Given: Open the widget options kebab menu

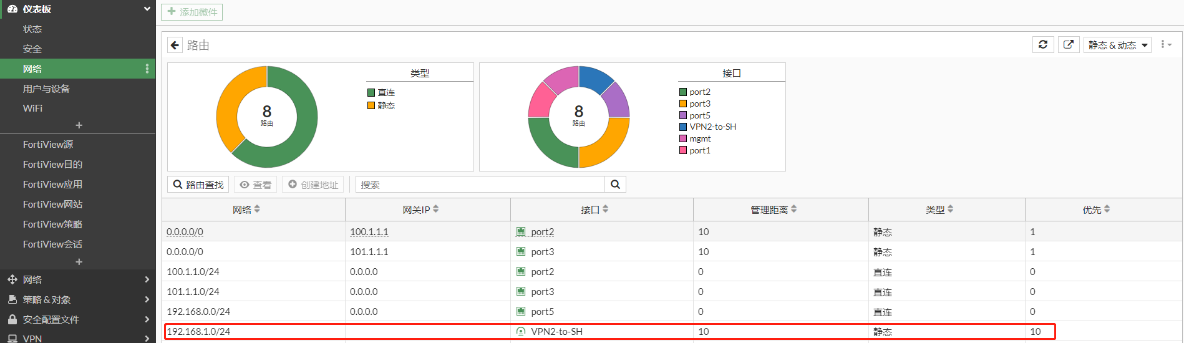Looking at the screenshot, I should [1165, 45].
